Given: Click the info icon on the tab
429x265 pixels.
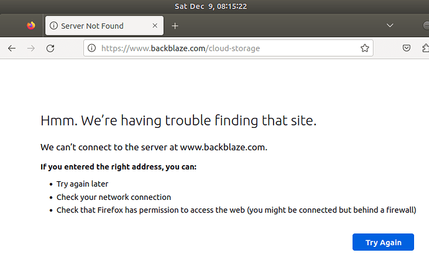Looking at the screenshot, I should click(53, 25).
